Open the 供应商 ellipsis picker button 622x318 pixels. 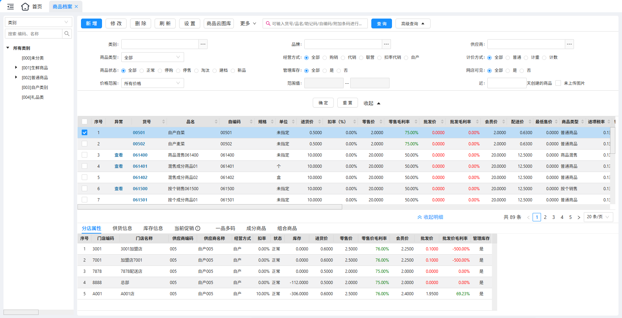[x=569, y=44]
